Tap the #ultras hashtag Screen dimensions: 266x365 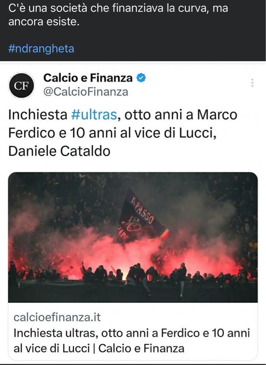[94, 114]
